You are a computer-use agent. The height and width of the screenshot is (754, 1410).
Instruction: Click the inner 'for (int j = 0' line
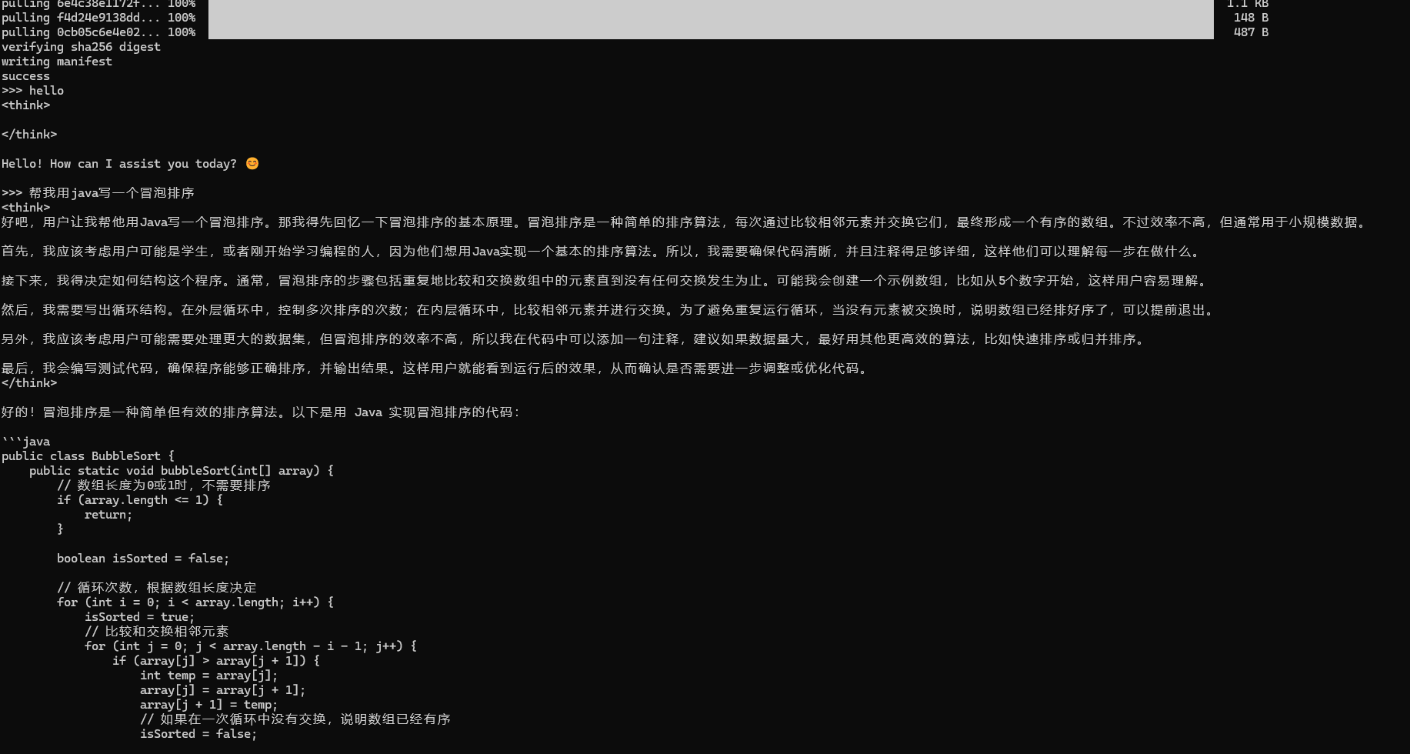click(x=251, y=646)
